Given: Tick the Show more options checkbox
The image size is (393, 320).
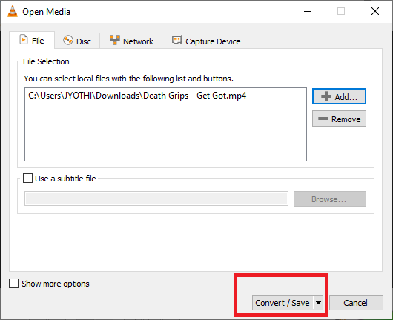Looking at the screenshot, I should click(13, 284).
